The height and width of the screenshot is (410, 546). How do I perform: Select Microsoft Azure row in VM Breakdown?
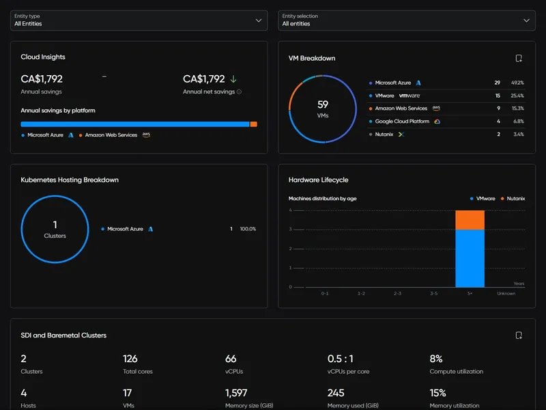point(446,83)
